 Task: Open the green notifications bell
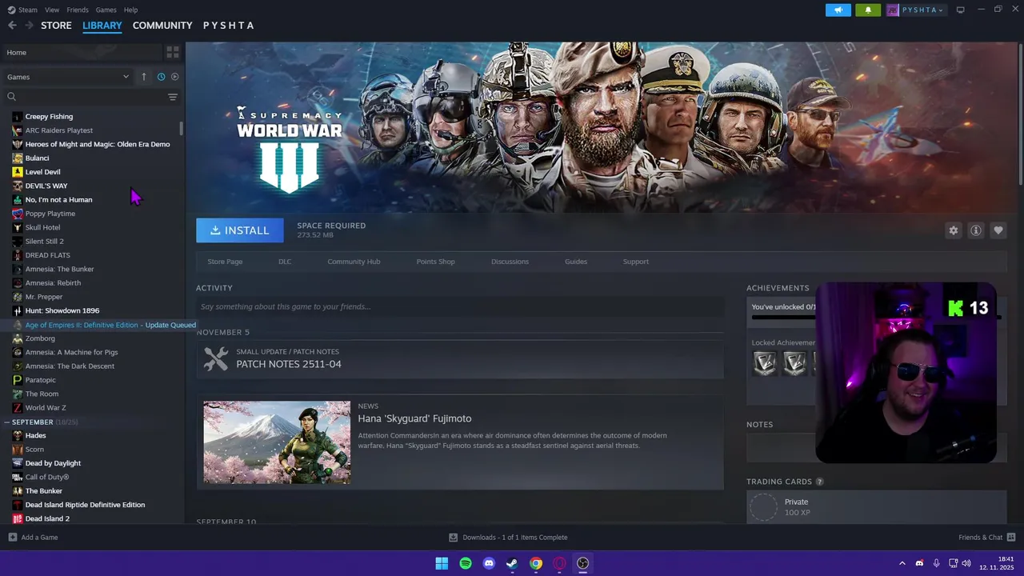point(868,10)
